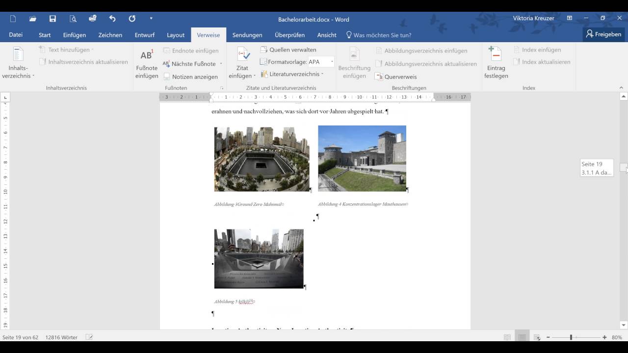Open print preview icon in quick access toolbar

pos(73,19)
